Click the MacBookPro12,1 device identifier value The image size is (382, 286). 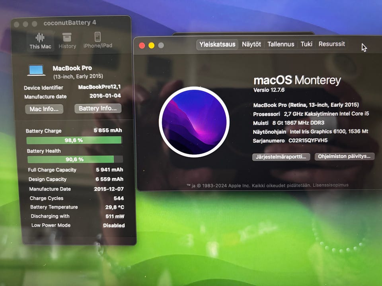click(x=99, y=87)
